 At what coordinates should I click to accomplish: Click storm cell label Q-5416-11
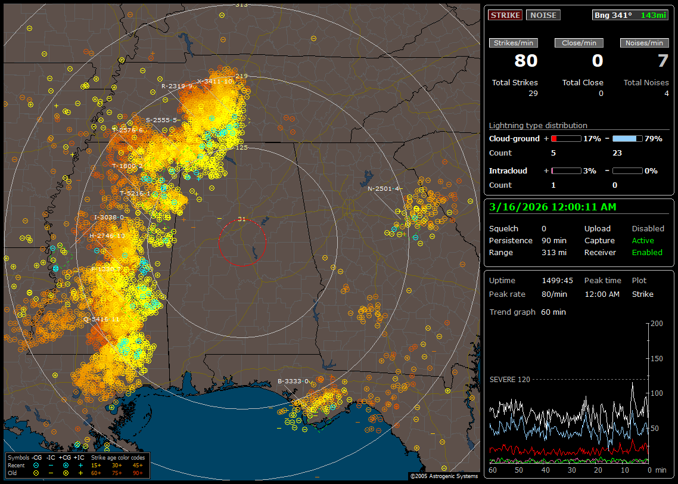click(101, 319)
